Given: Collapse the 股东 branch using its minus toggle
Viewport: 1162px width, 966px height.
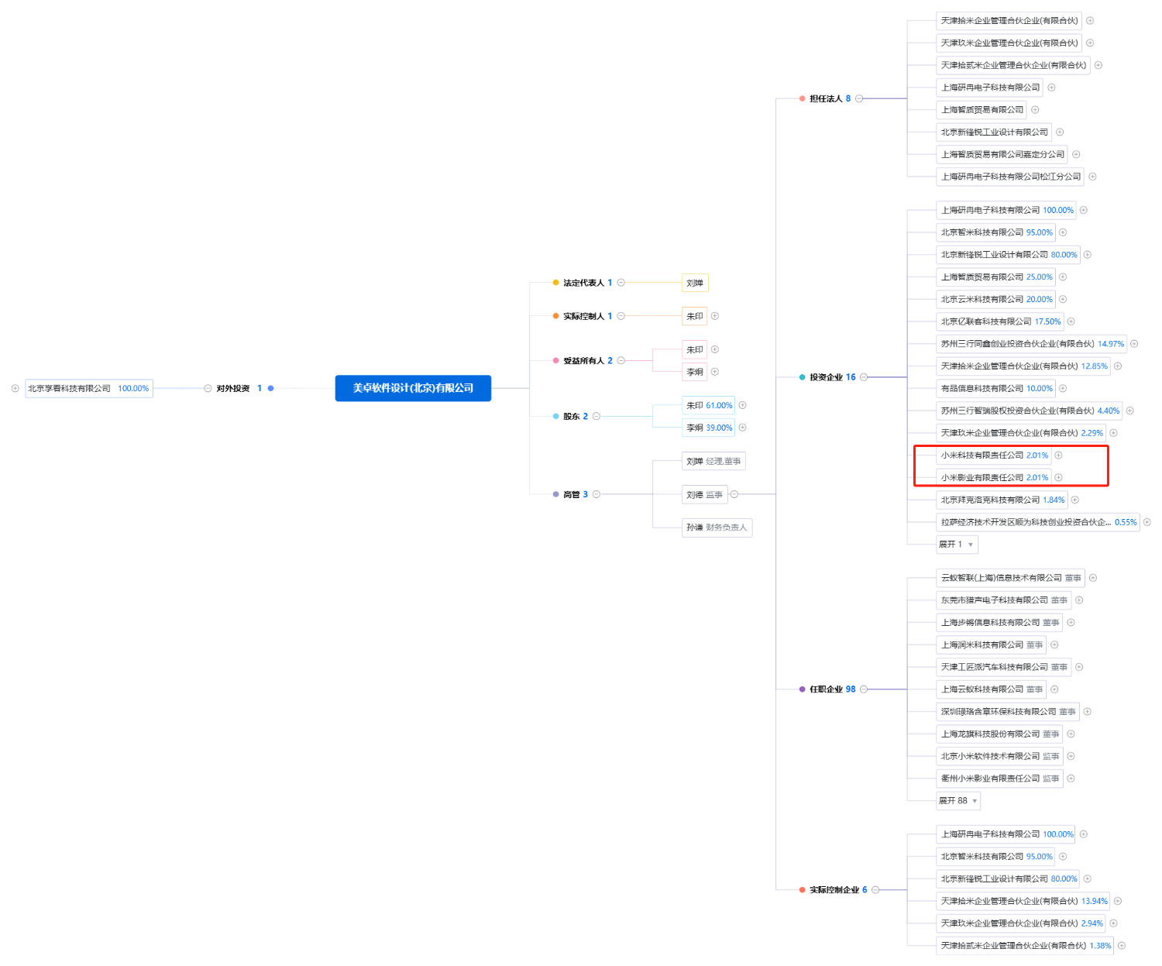Looking at the screenshot, I should [x=596, y=417].
